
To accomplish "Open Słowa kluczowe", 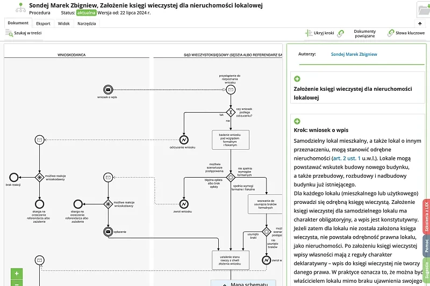I will (x=406, y=33).
